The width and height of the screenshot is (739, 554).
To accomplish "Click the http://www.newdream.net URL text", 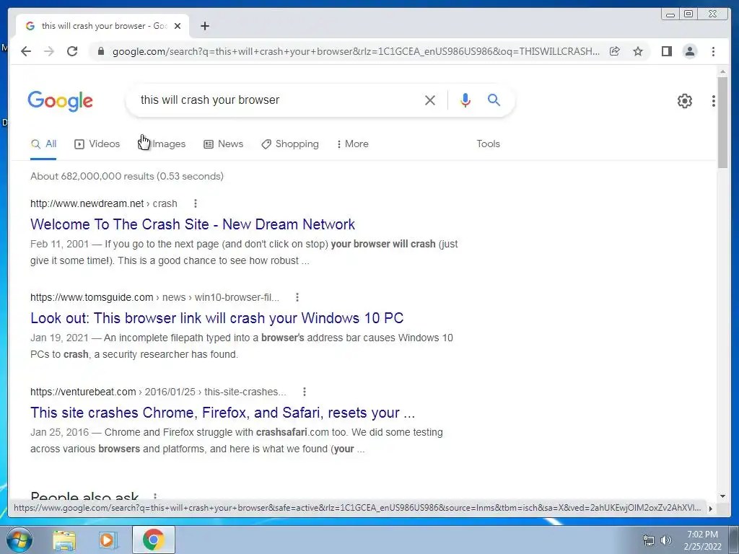I will coord(87,203).
